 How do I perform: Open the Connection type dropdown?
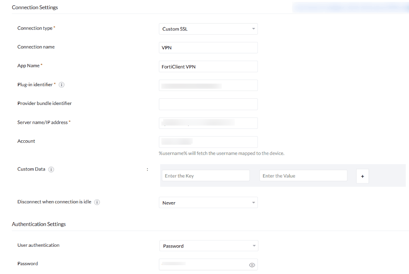208,29
